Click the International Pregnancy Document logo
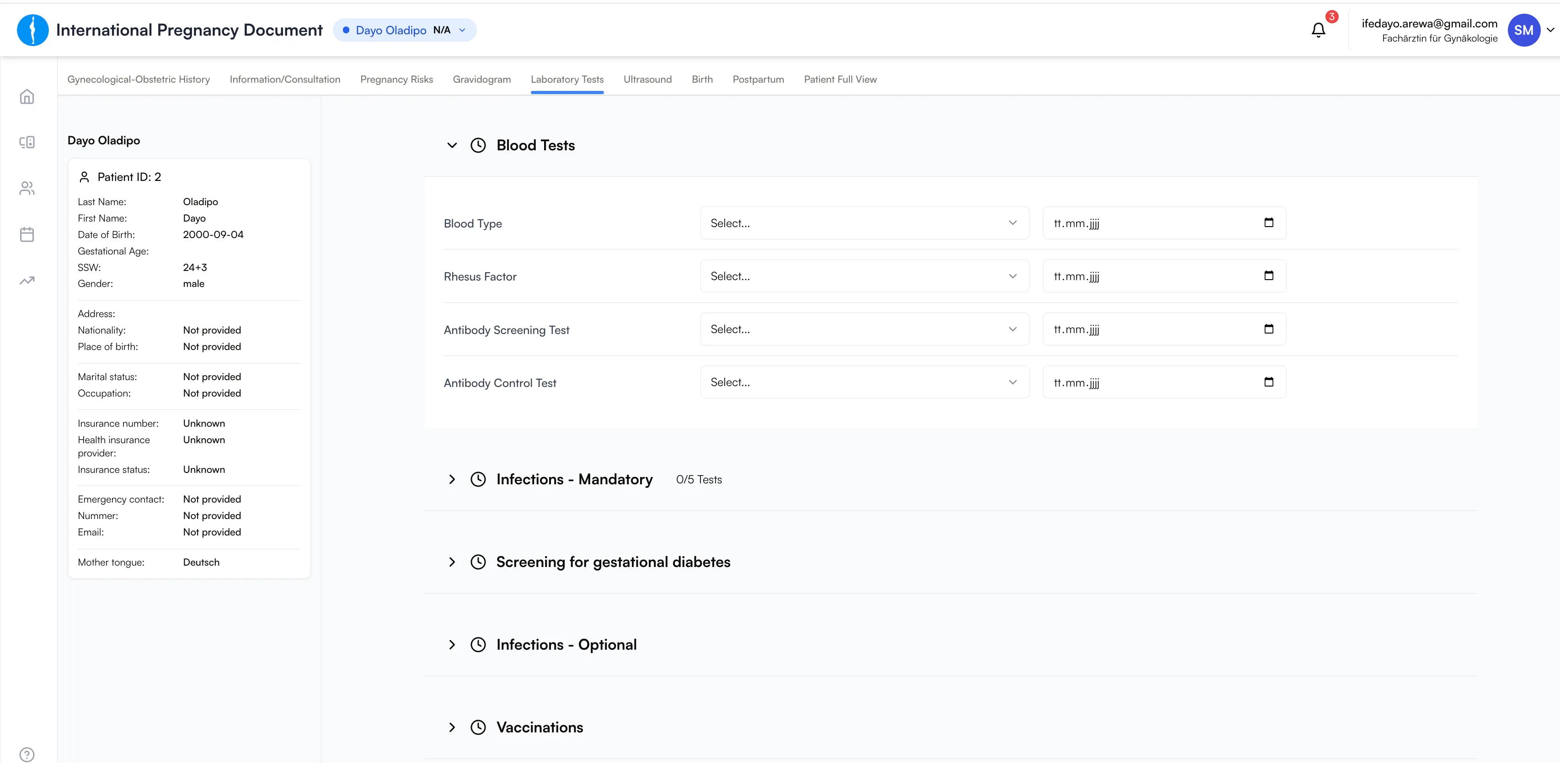This screenshot has width=1560, height=763. pos(33,30)
